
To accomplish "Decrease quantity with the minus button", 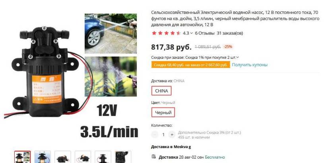I will 155,135.
